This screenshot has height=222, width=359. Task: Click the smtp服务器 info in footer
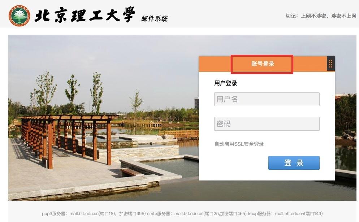pos(197,214)
